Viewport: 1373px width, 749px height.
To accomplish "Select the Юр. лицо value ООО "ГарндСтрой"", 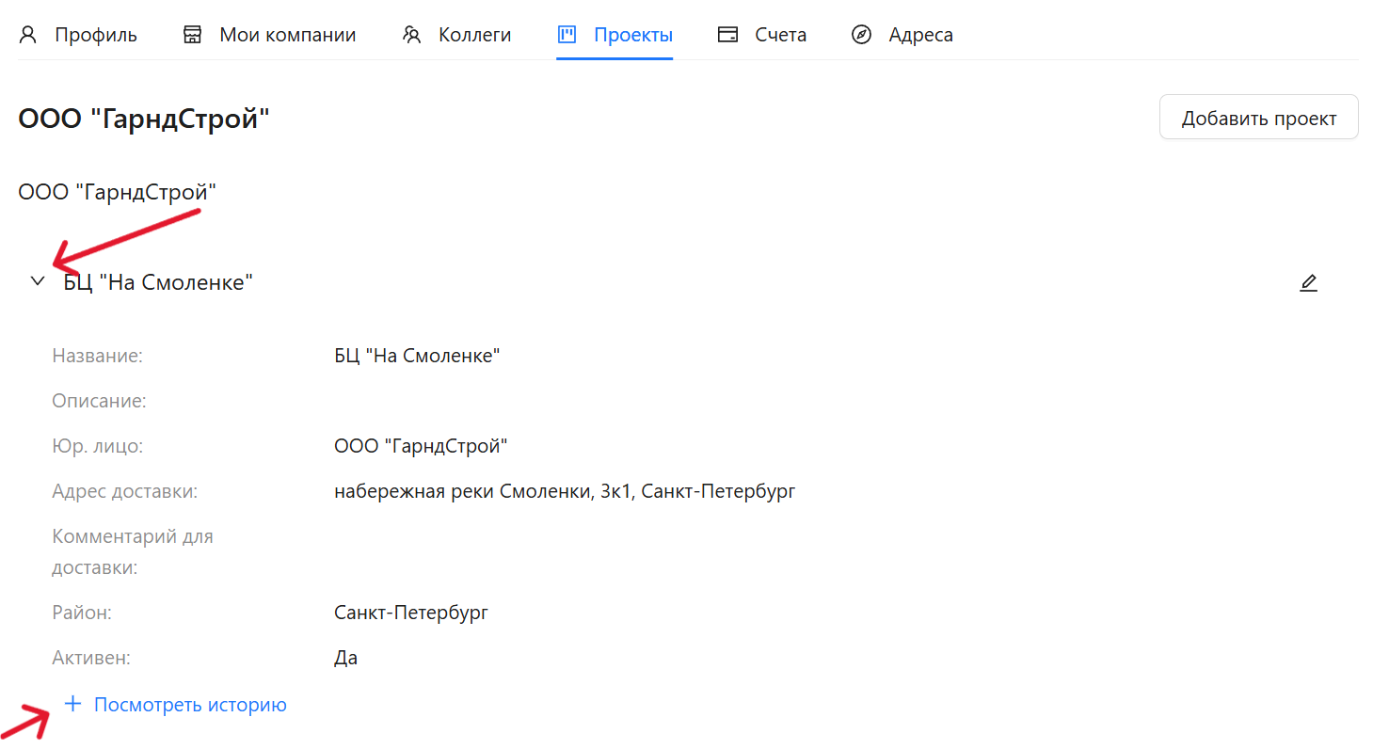I will (x=421, y=446).
